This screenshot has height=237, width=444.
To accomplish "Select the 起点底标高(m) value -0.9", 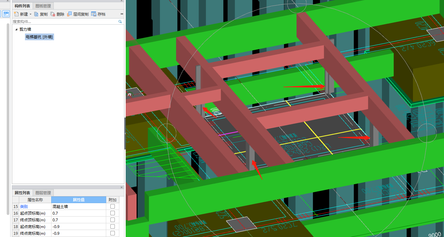I will 78,227.
